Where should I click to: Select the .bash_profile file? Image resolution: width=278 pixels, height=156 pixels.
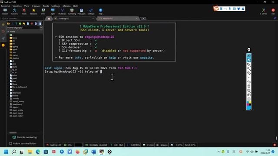point(18,110)
